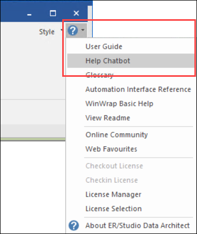This screenshot has height=234, width=197.
Task: Open License Selection option
Action: pos(131,209)
